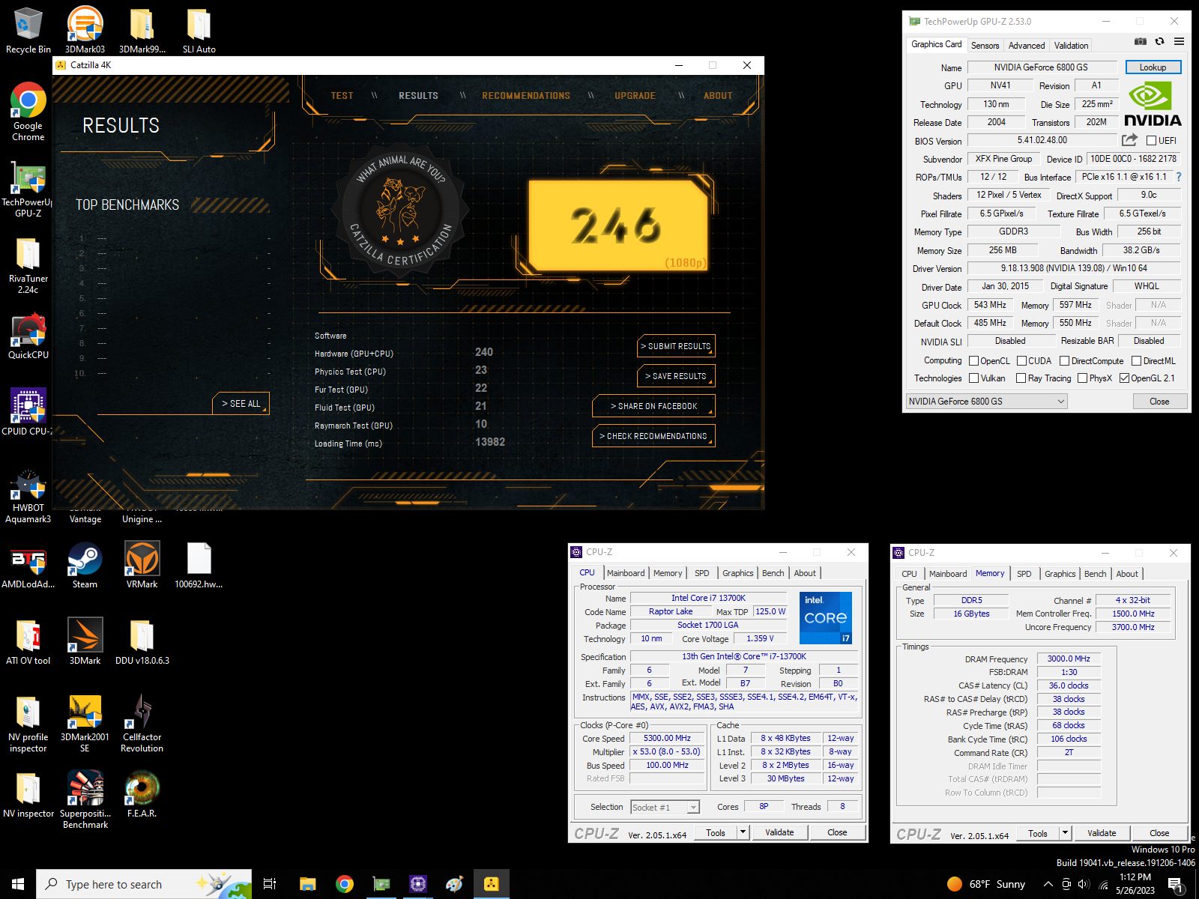Viewport: 1199px width, 899px height.
Task: Toggle the DirectCompute checkbox in GPU-Z
Action: coord(1064,361)
